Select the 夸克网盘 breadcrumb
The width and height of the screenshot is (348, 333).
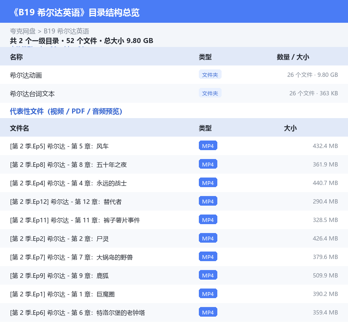(23, 31)
